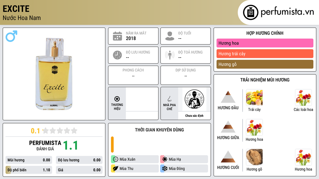
Task: Click the Chưa xác định perfumer label
Action: coord(194,116)
